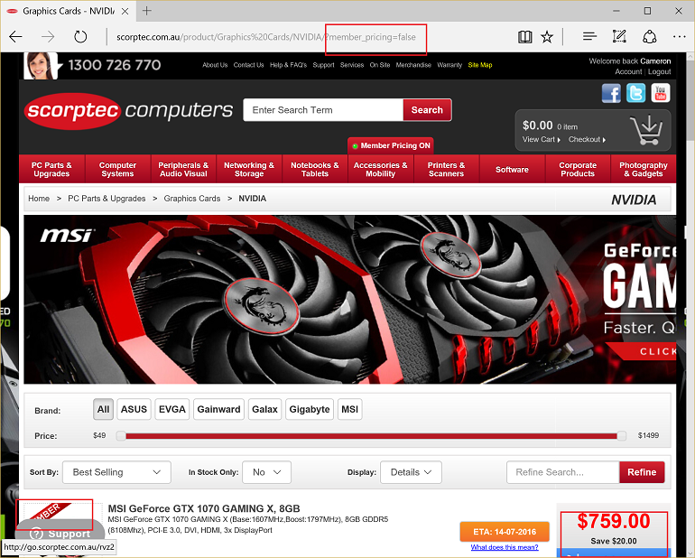The width and height of the screenshot is (695, 558).
Task: Click ETA 14-07-2016 button
Action: pyautogui.click(x=505, y=532)
